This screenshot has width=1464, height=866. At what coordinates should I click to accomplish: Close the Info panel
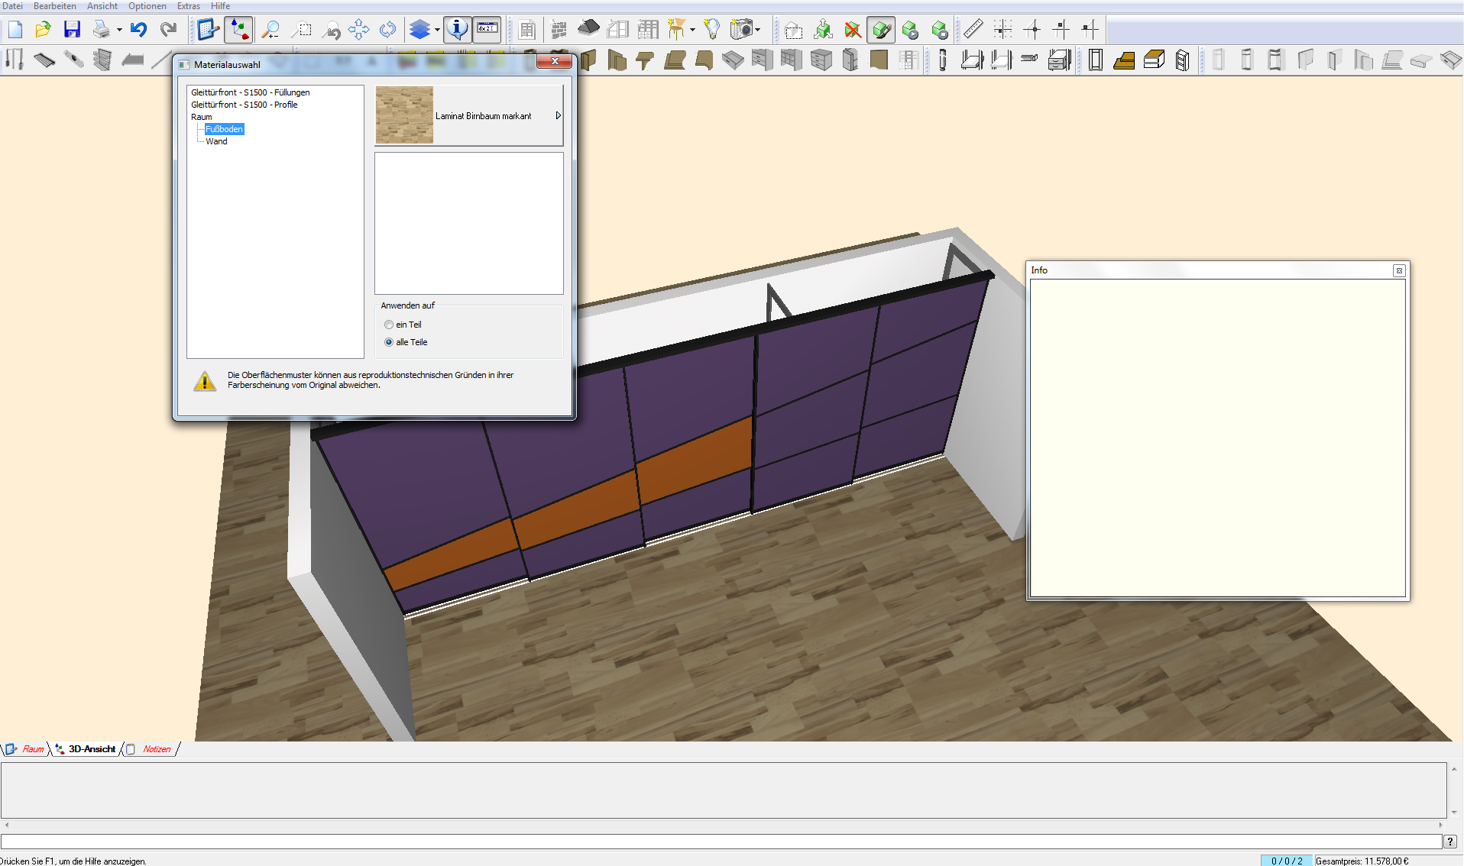coord(1399,270)
